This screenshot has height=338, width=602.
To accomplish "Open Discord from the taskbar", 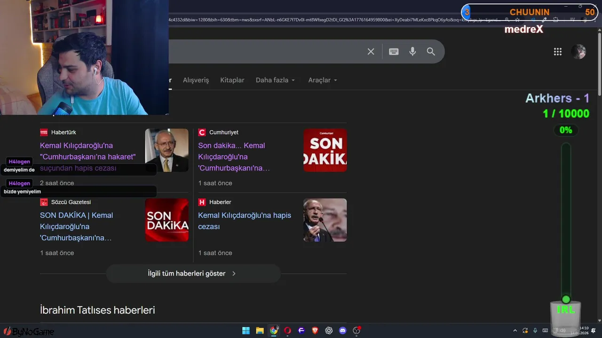I will pyautogui.click(x=343, y=330).
